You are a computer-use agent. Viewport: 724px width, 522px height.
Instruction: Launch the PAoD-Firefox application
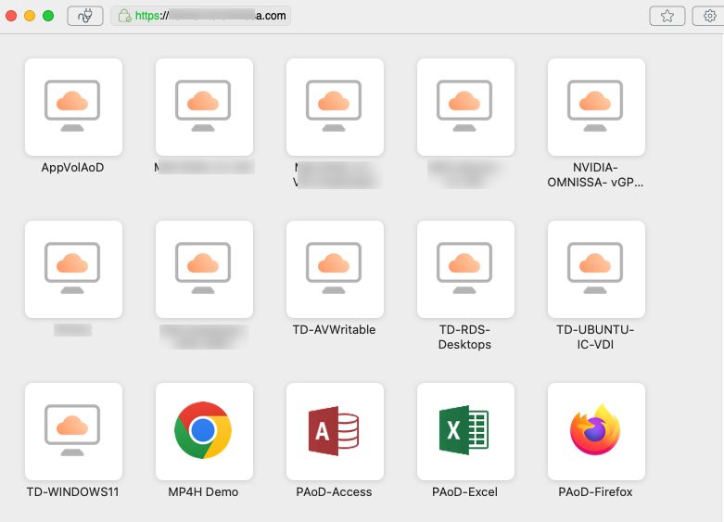tap(596, 431)
